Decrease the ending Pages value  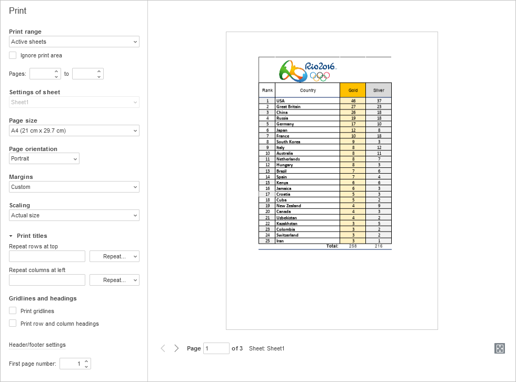(x=99, y=77)
